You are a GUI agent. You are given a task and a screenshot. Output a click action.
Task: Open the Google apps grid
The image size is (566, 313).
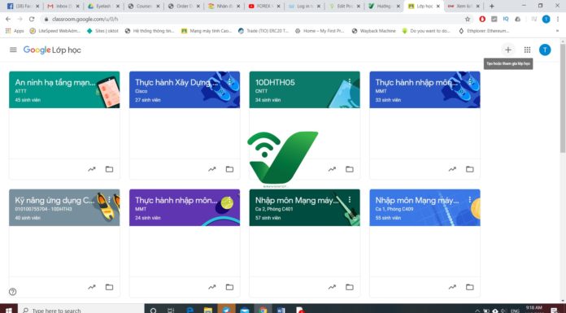(528, 50)
